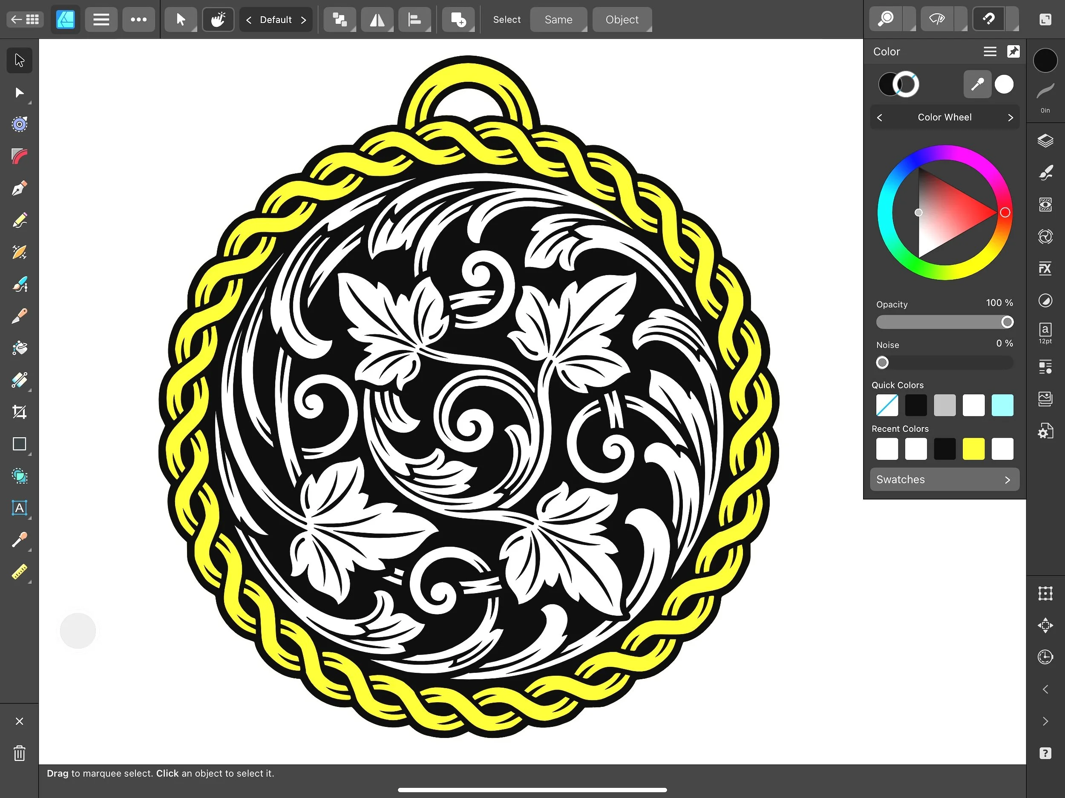This screenshot has width=1065, height=798.
Task: Click the color picker eyedropper in Color panel
Action: coord(977,85)
